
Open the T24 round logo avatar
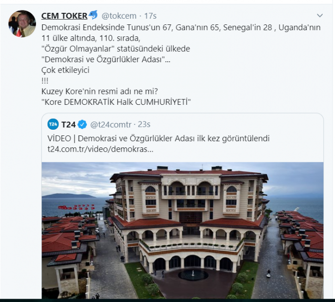[53, 124]
